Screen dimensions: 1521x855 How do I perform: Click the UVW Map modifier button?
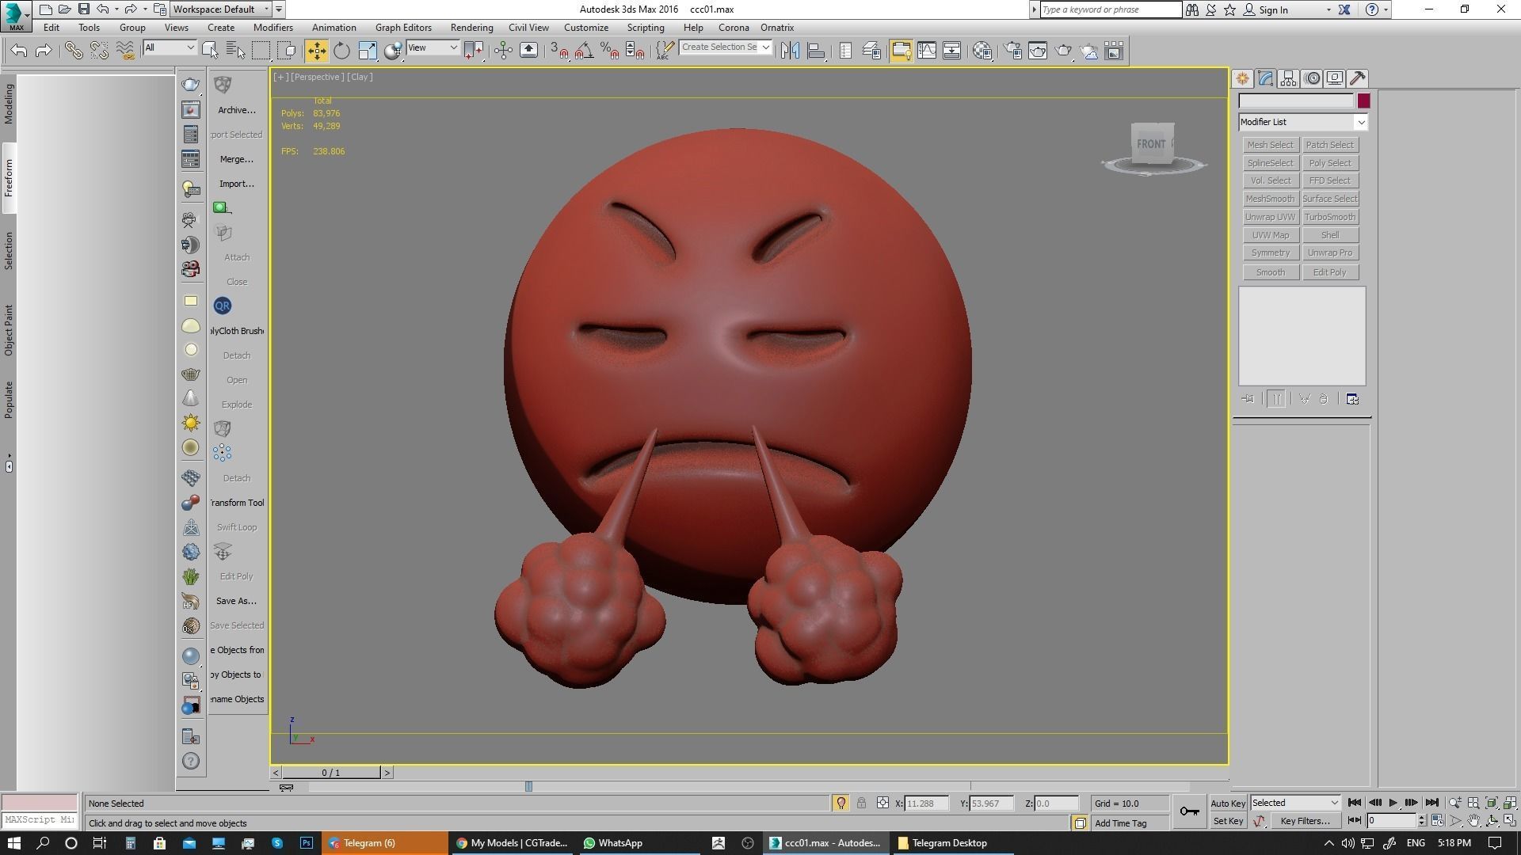pos(1270,235)
